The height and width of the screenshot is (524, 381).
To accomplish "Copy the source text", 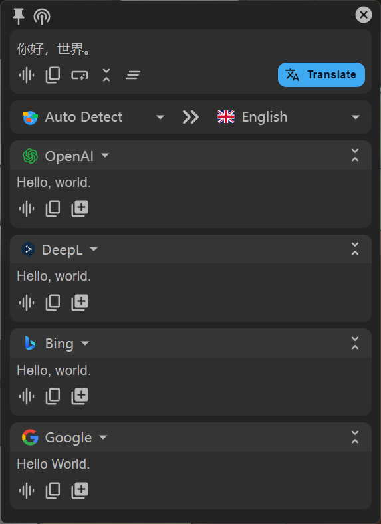I will (x=53, y=75).
